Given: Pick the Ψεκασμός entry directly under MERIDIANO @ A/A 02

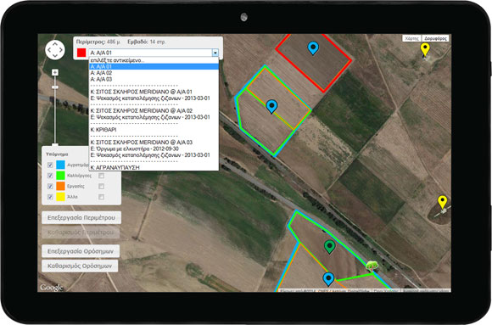Looking at the screenshot, I should pos(154,117).
